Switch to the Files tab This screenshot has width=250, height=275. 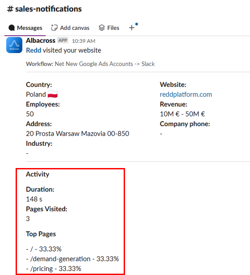(109, 28)
